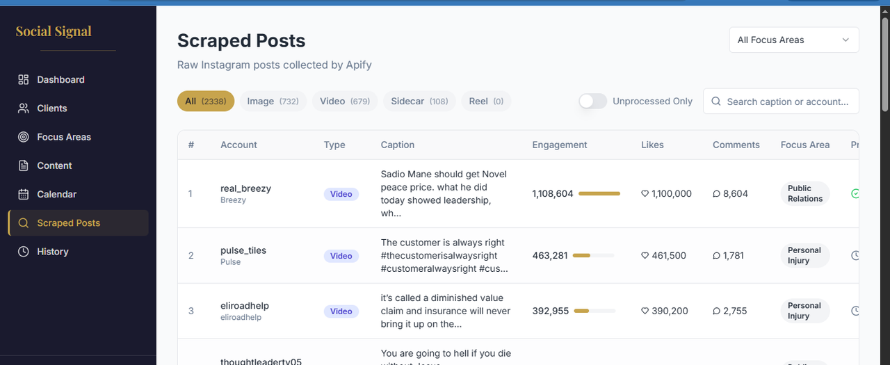Click the Social Signal logo
The width and height of the screenshot is (890, 365).
point(54,31)
